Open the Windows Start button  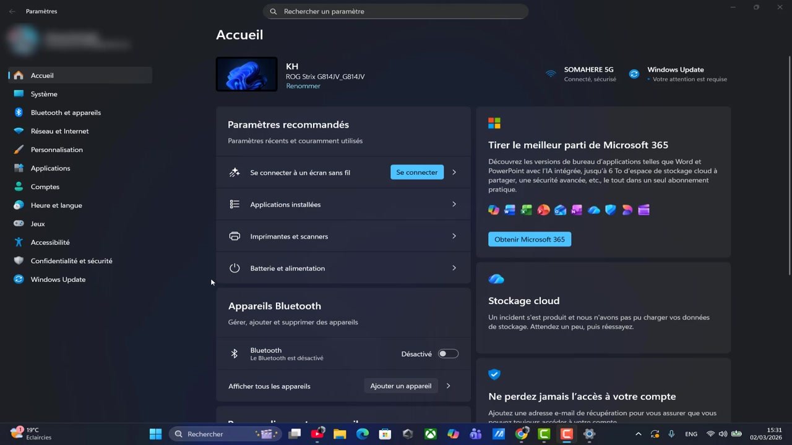(x=156, y=434)
